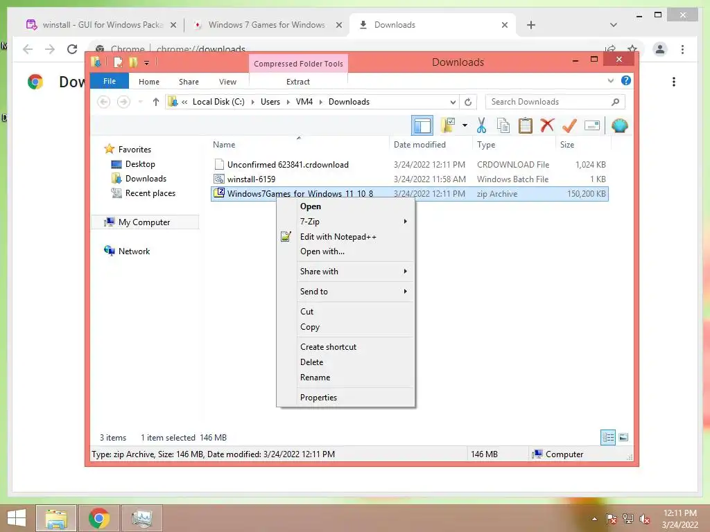
Task: Click the folder options checklist toolbar icon
Action: (448, 125)
